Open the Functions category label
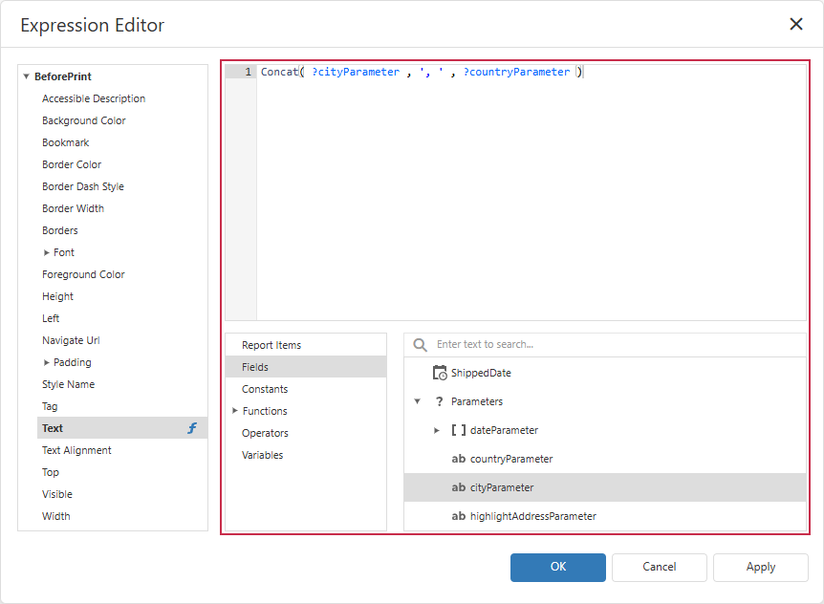The image size is (824, 604). [x=265, y=411]
